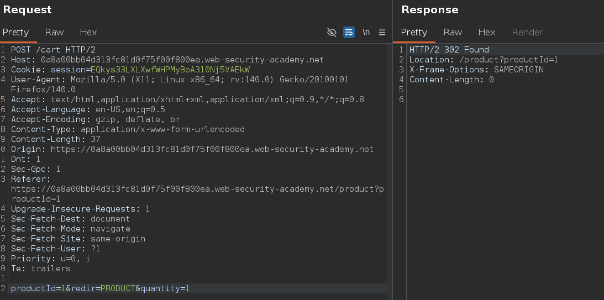
Task: Click the Origin header URL
Action: point(212,149)
